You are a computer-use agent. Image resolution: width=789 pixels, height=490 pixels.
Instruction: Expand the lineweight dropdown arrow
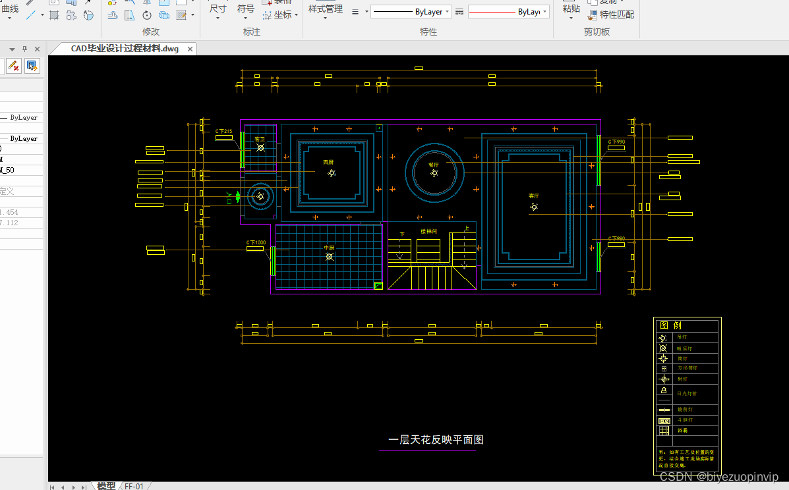click(366, 12)
